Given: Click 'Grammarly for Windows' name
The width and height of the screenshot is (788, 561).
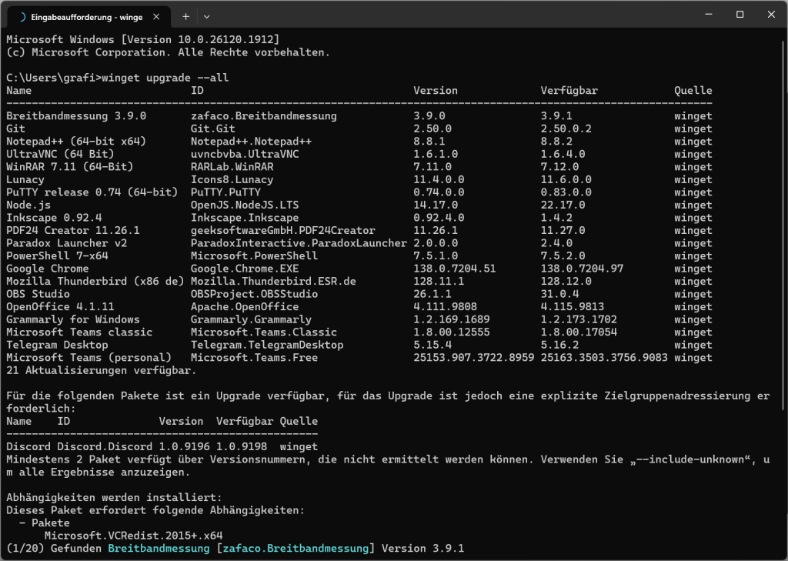Looking at the screenshot, I should tap(73, 319).
